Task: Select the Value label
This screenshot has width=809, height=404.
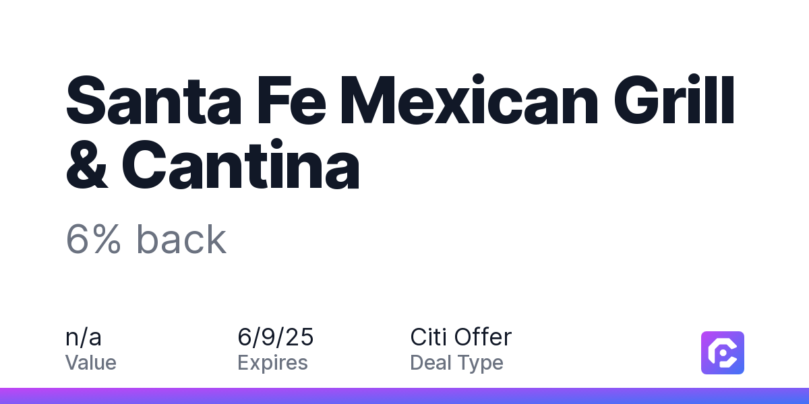Action: pos(91,363)
